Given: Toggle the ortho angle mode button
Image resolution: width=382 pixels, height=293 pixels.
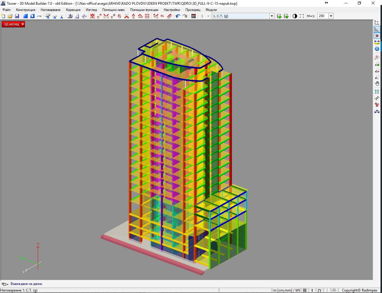Looking at the screenshot, I should click(x=377, y=29).
